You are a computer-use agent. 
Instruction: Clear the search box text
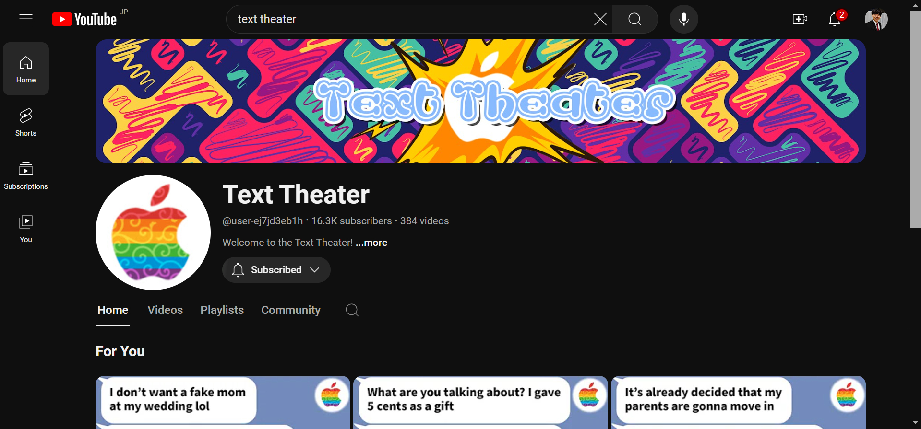[x=600, y=19]
